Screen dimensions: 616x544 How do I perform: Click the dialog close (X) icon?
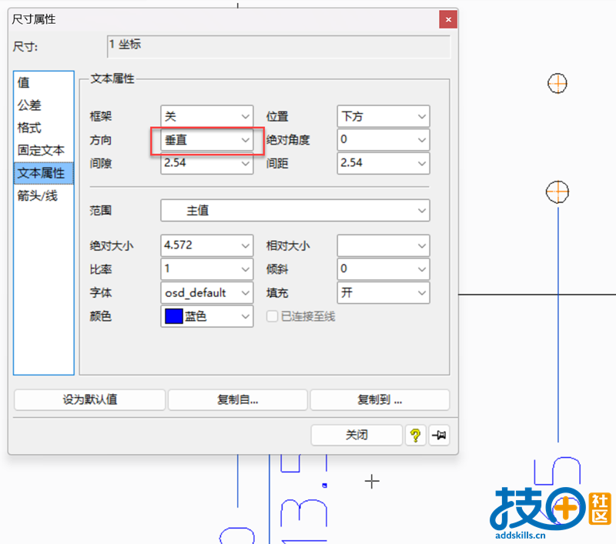(447, 19)
